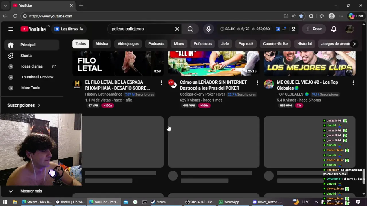Open browser settings ellipsis menu
This screenshot has height=206, width=367.
(341, 16)
